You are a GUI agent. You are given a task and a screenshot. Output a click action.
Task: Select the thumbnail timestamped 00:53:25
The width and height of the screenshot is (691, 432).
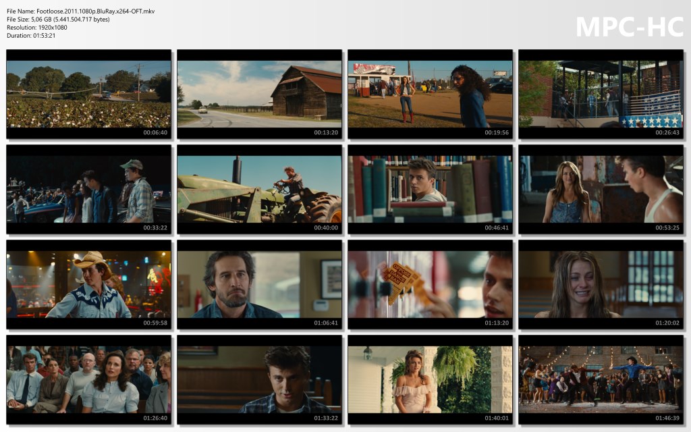pyautogui.click(x=601, y=189)
